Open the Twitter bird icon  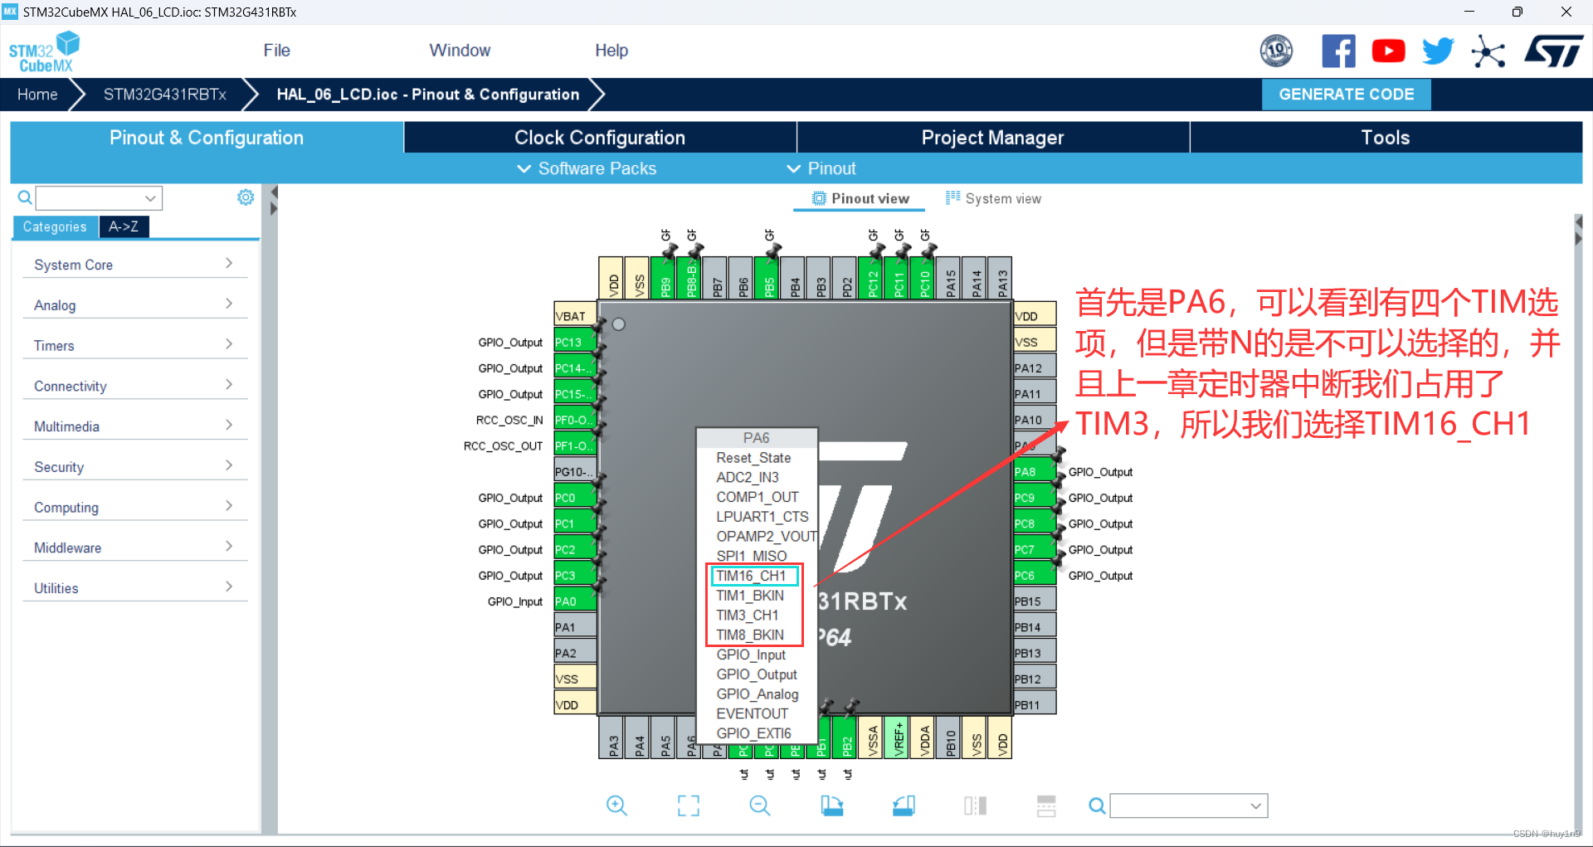click(1439, 51)
